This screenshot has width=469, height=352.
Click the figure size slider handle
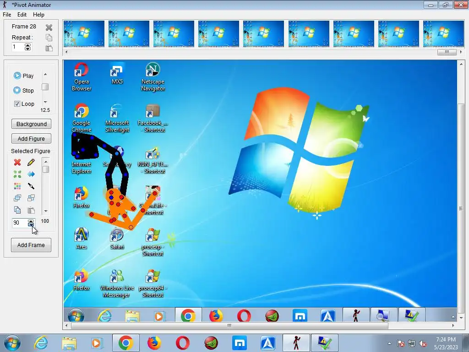coord(46,170)
